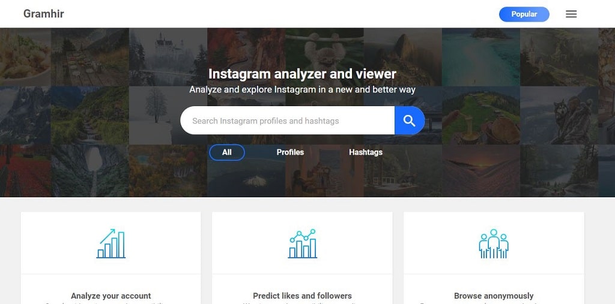Open the Browse anonymously heading
615x304 pixels.
point(494,296)
